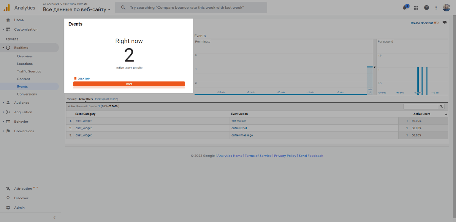The image size is (456, 222).
Task: Click the table search magnifier button
Action: (x=441, y=107)
